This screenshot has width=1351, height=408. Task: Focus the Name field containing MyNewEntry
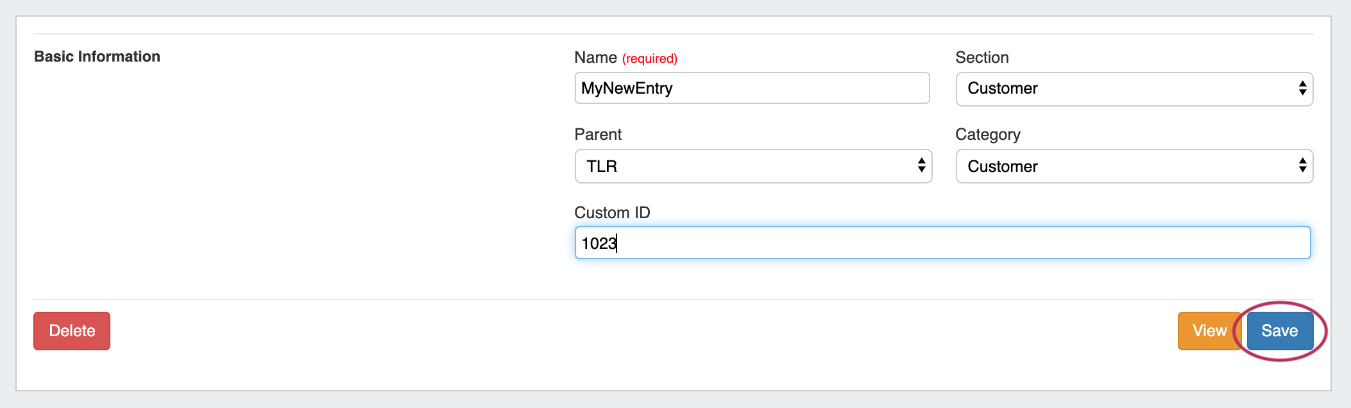(x=751, y=89)
